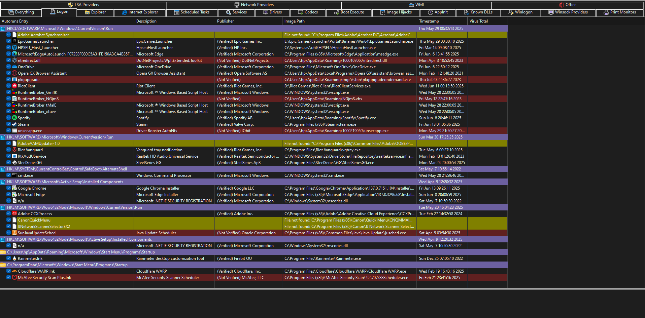Click the Google Chrome installer icon

click(x=14, y=188)
